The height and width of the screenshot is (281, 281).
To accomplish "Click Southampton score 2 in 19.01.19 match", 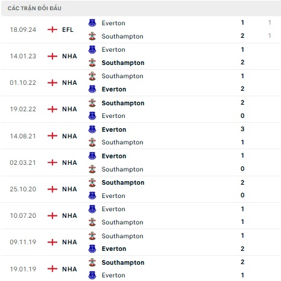I will click(x=242, y=262).
